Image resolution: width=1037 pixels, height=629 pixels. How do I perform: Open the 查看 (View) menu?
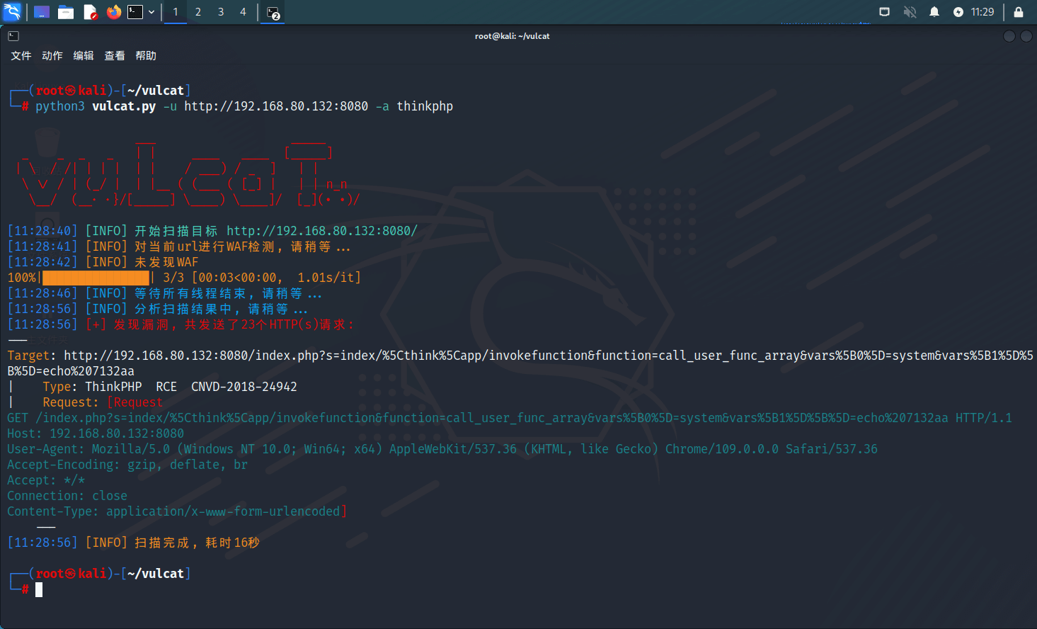pos(115,56)
